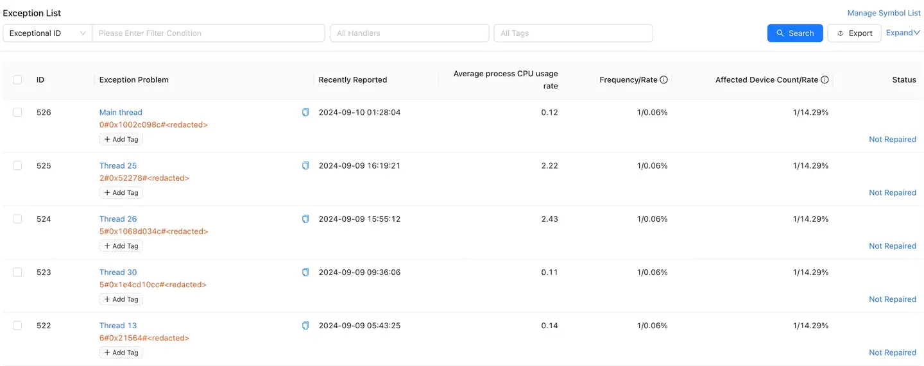Click copy icon in Thread 25 row
The image size is (924, 366).
point(305,166)
